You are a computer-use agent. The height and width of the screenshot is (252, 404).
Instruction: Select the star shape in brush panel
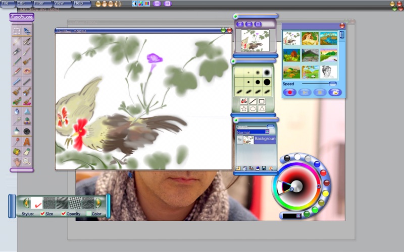point(244,109)
